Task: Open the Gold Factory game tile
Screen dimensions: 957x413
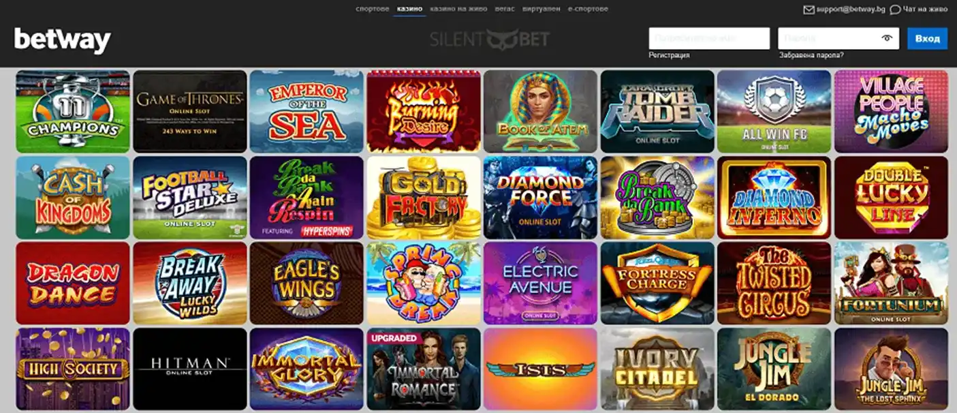Action: (x=424, y=198)
